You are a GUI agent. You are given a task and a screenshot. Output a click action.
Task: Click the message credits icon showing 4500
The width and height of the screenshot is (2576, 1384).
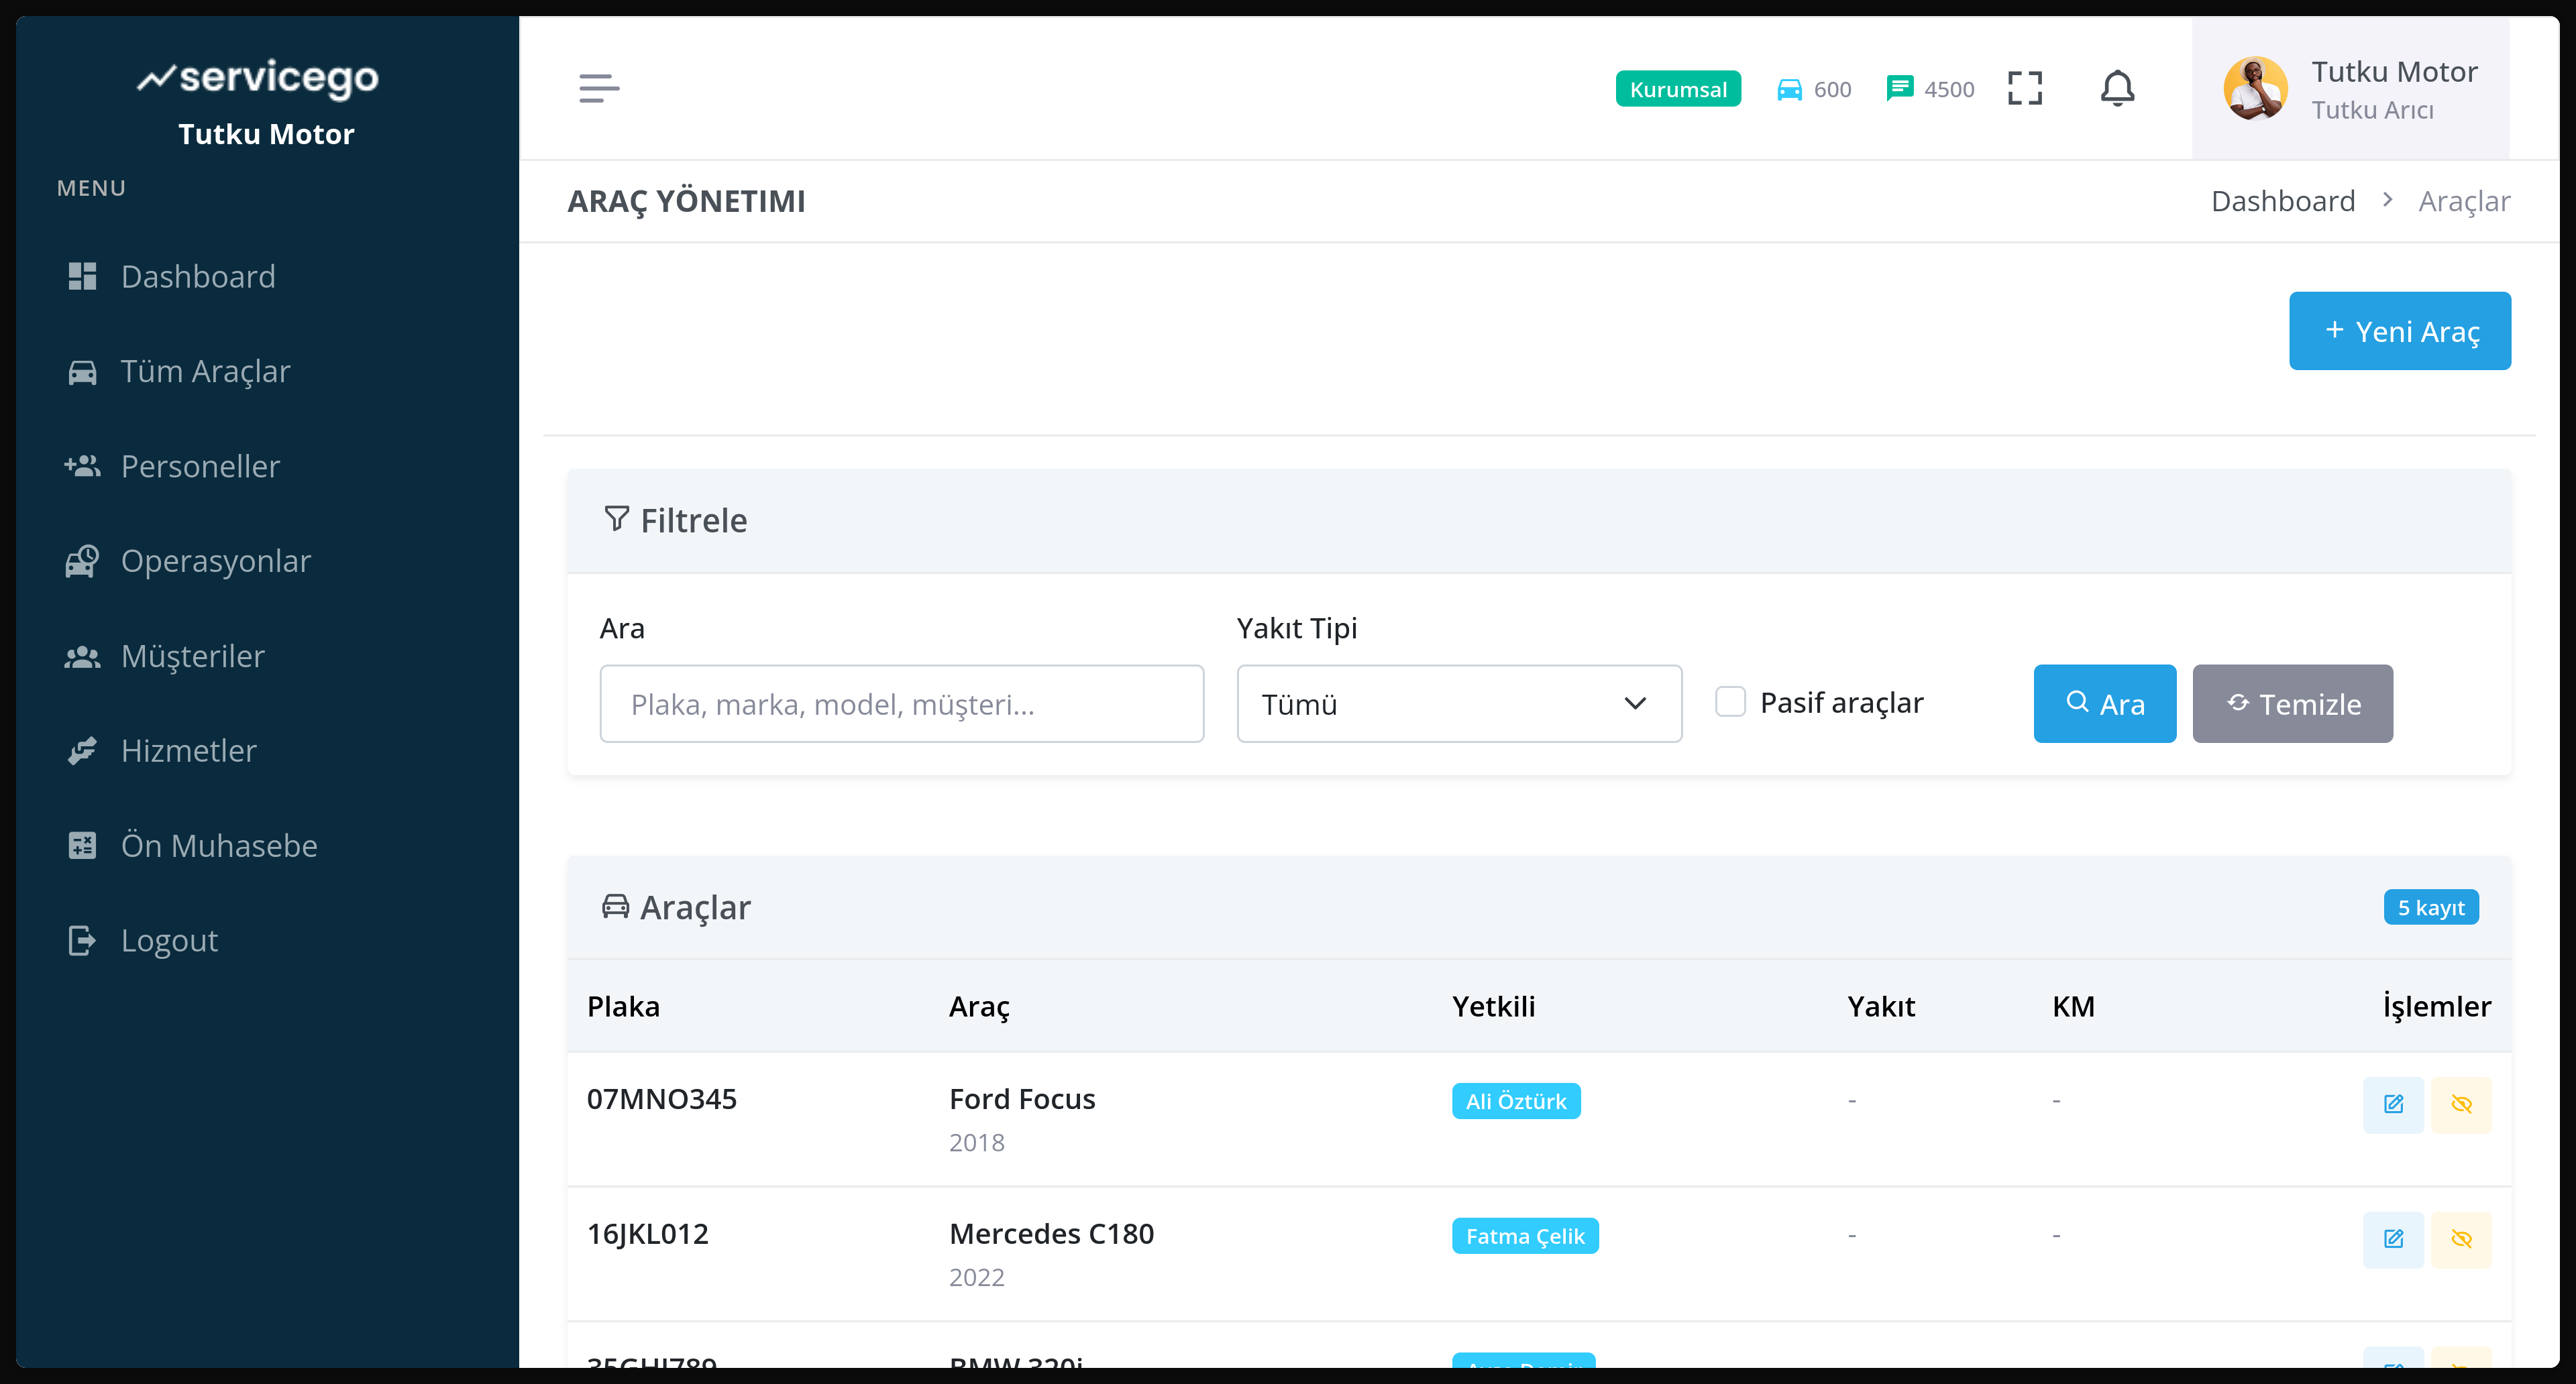[x=1899, y=88]
